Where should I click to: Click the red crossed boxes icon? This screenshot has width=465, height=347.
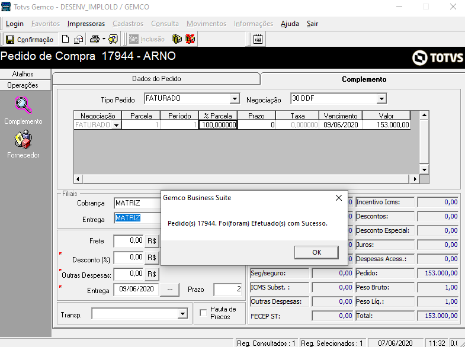190,39
